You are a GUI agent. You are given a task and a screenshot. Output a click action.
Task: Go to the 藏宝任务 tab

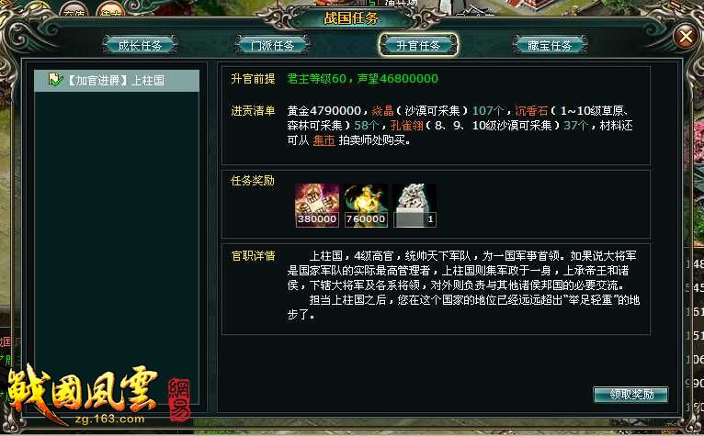tap(550, 45)
